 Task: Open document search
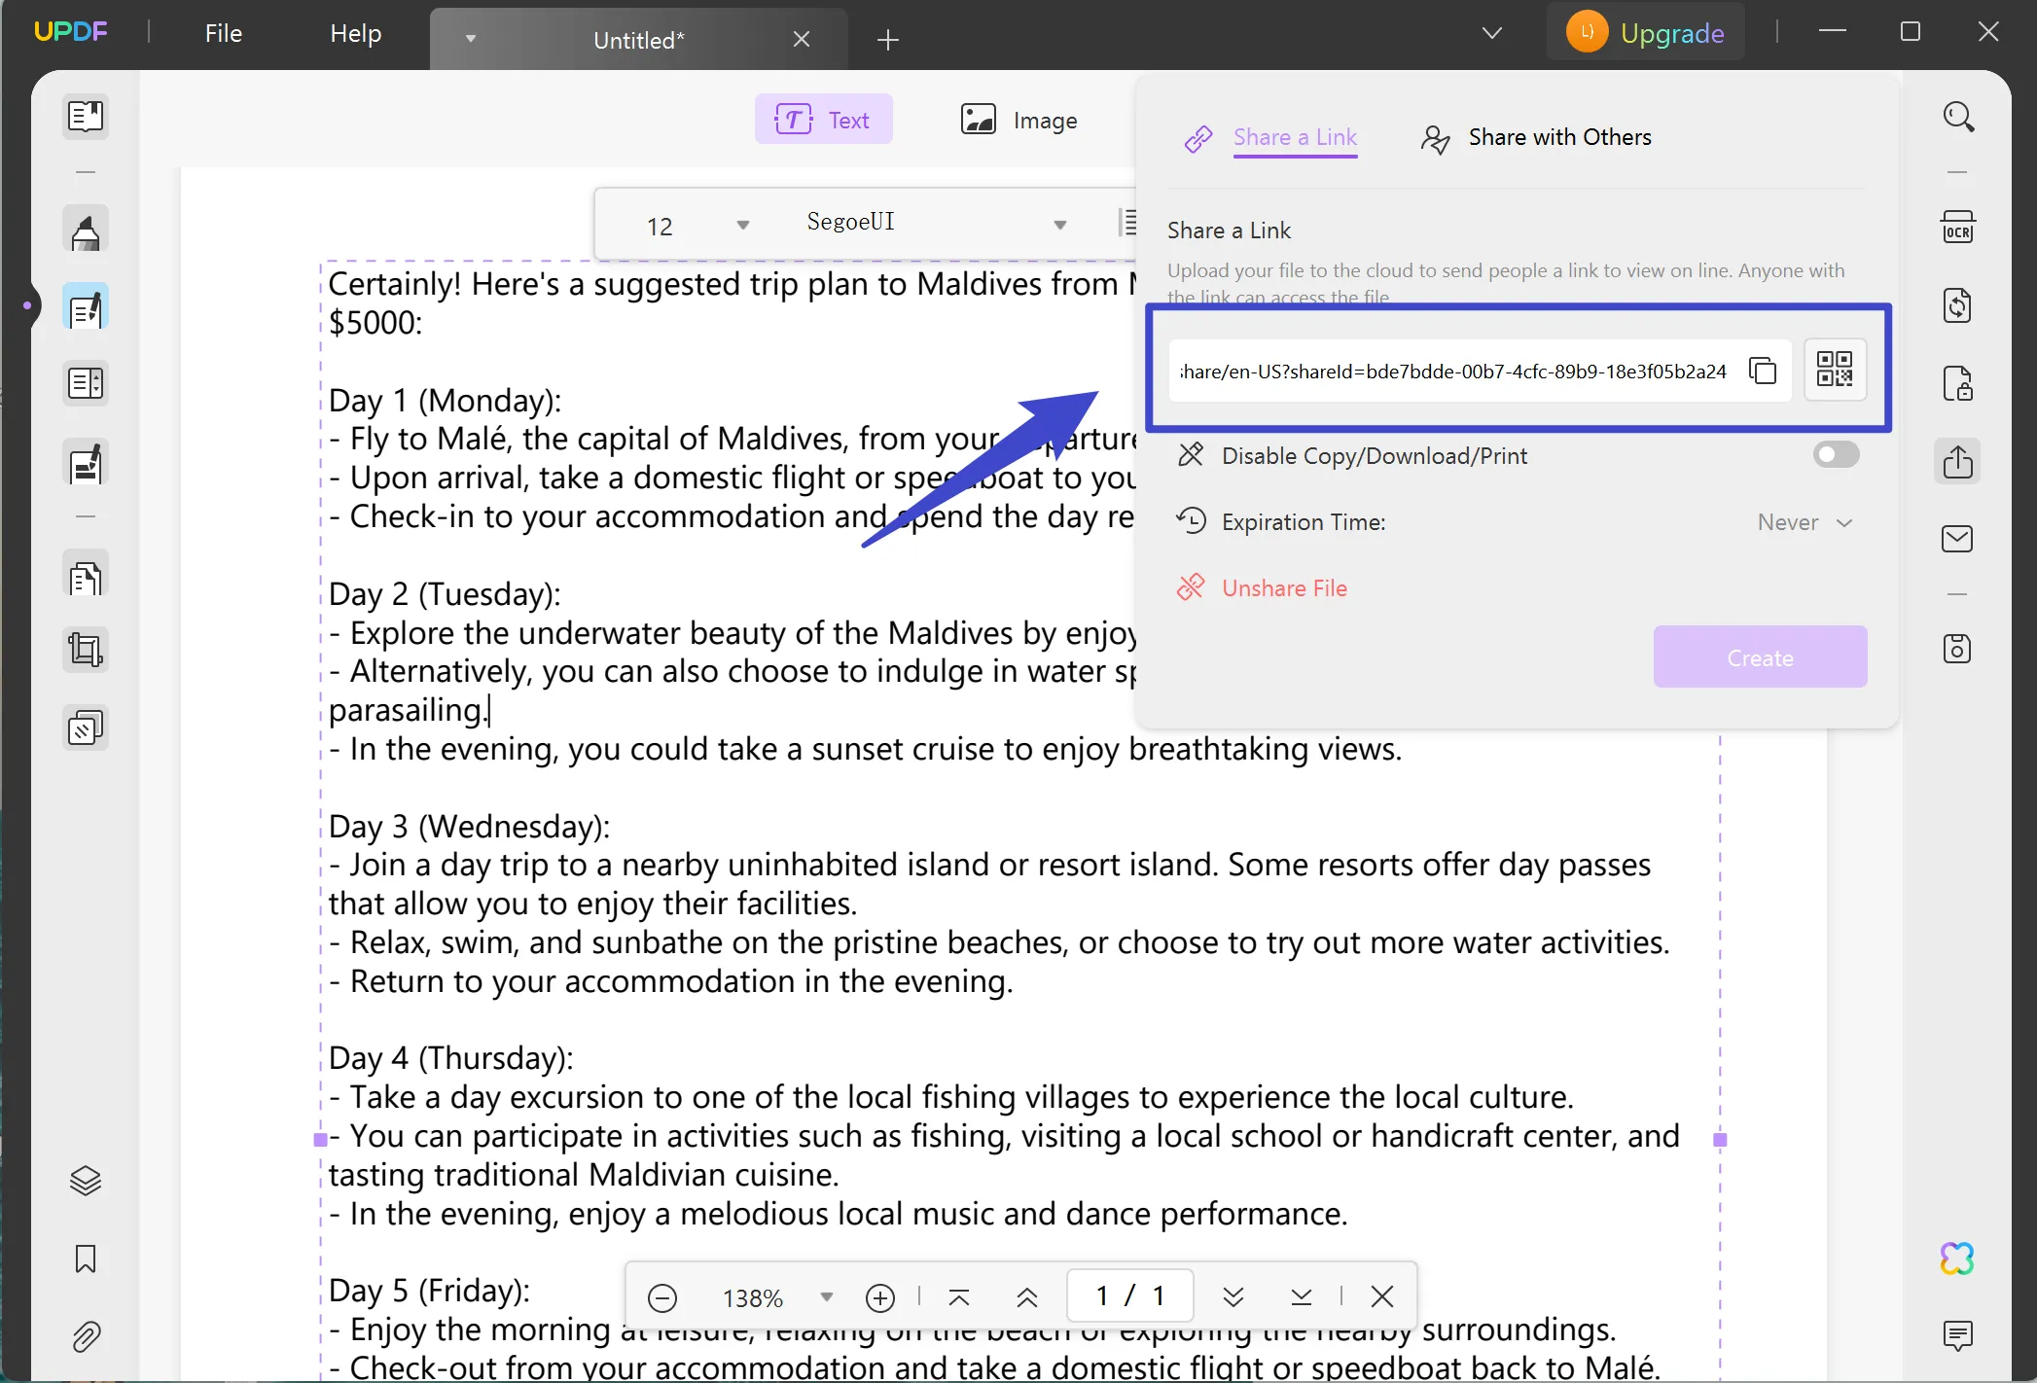click(1958, 116)
